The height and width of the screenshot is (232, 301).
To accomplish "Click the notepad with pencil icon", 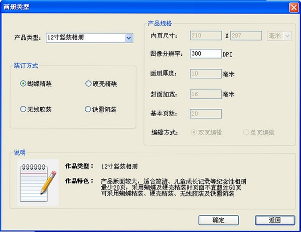I will pos(38,182).
